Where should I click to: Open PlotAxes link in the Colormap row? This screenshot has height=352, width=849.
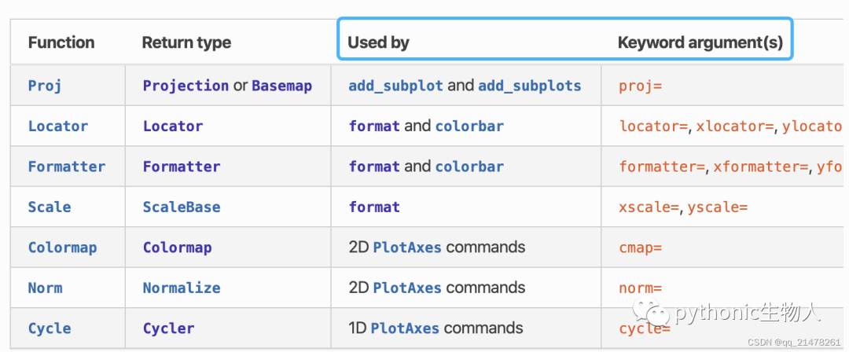point(407,247)
